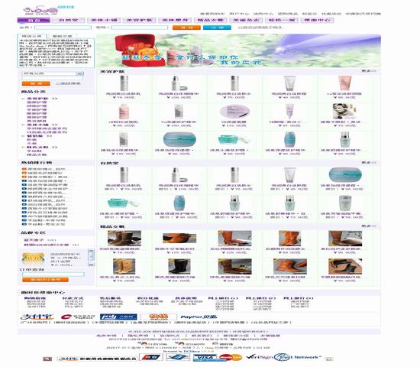Click the VISA card logo in footer
This screenshot has width=420, height=367.
click(x=205, y=358)
